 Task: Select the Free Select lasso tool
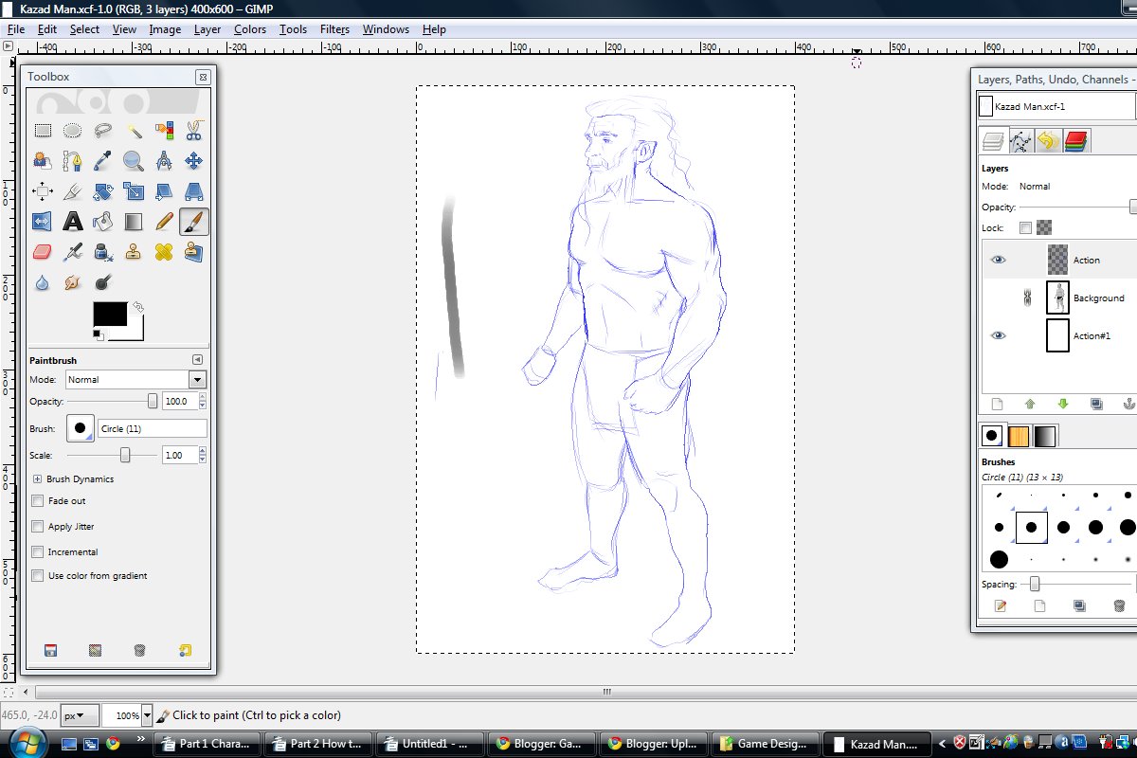click(103, 131)
